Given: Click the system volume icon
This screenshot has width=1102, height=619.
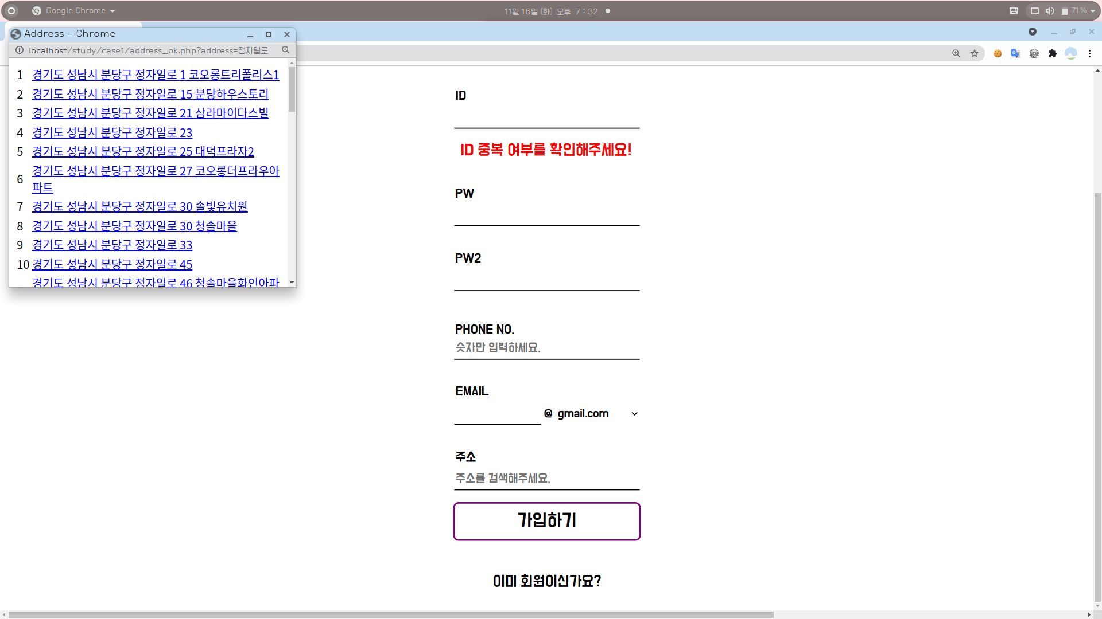Looking at the screenshot, I should click(1049, 11).
